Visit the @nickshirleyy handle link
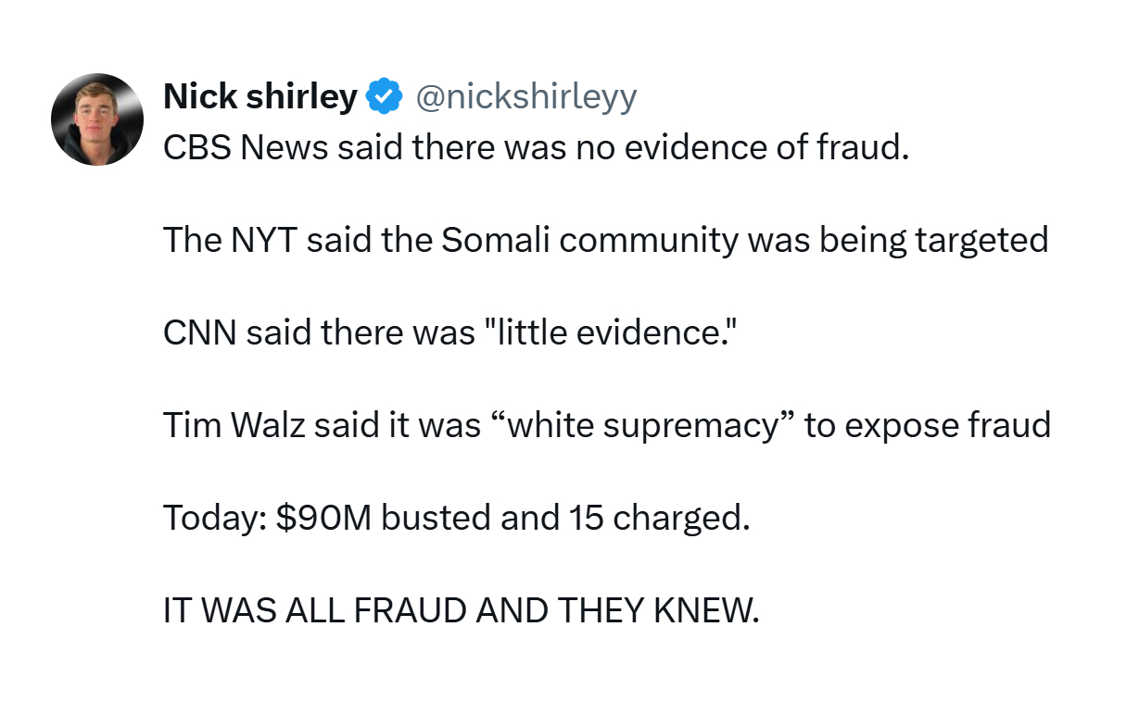 pos(526,97)
